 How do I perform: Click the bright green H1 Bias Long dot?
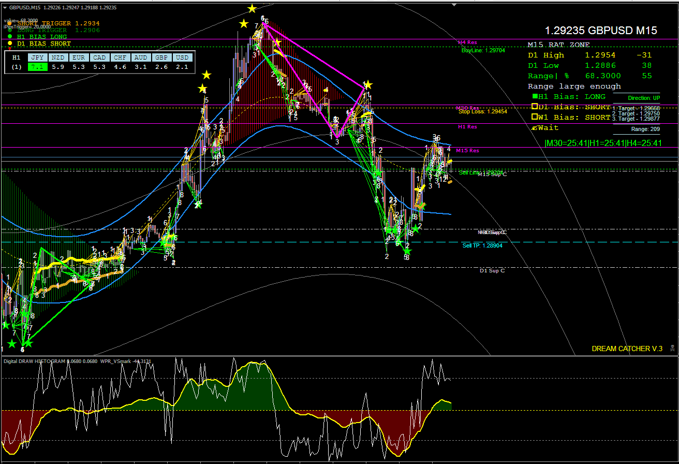[9, 37]
